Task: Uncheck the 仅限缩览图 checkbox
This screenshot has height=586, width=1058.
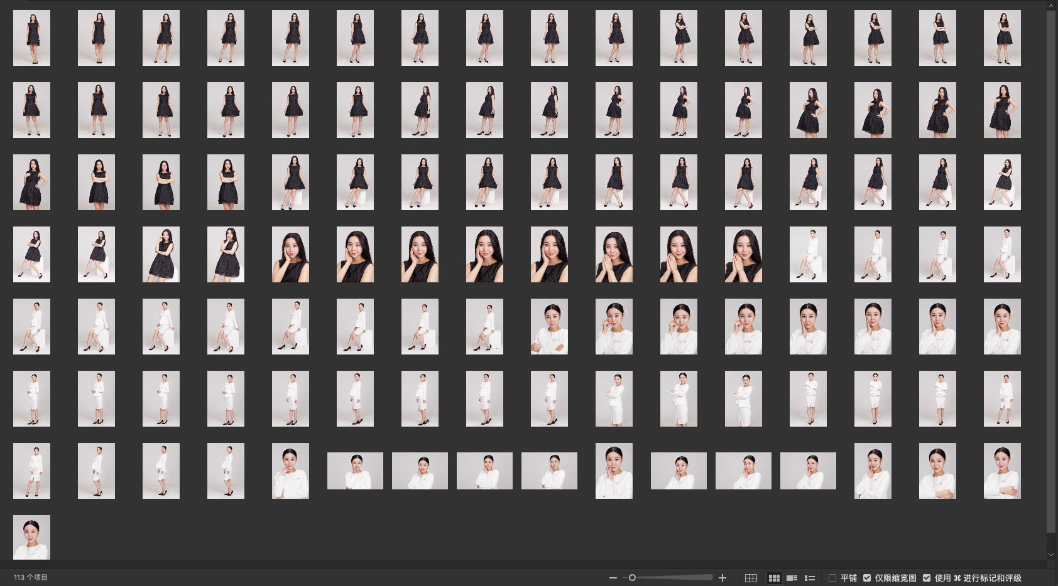Action: click(x=867, y=578)
